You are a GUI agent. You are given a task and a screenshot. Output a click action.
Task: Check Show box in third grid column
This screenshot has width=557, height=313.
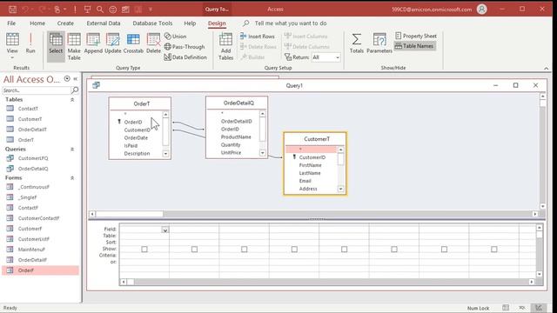point(244,250)
